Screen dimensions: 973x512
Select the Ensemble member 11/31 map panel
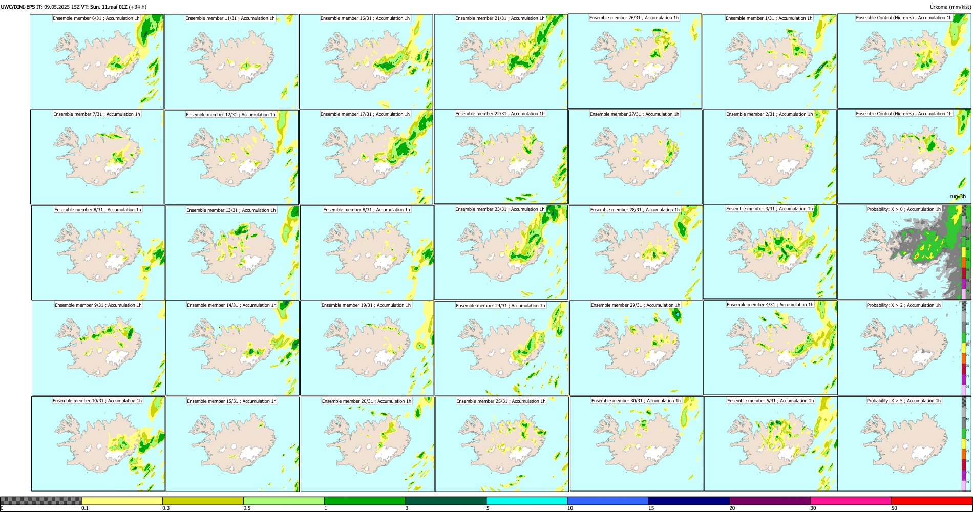(231, 61)
